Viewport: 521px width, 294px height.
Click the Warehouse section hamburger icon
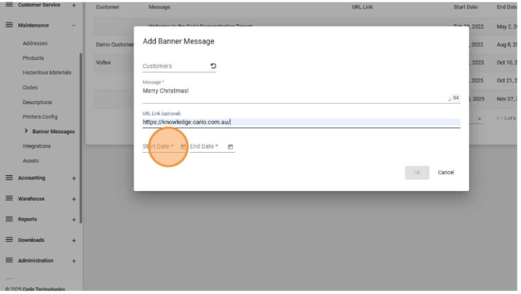tap(9, 199)
